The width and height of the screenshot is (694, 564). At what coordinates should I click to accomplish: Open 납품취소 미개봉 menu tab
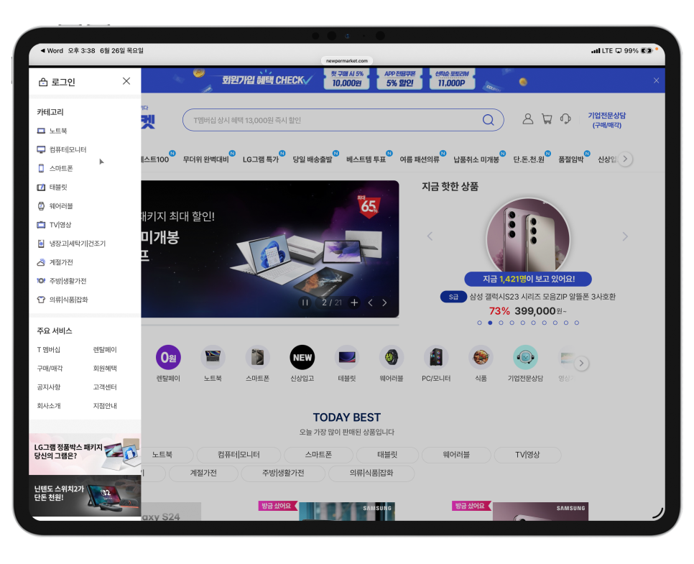click(476, 160)
